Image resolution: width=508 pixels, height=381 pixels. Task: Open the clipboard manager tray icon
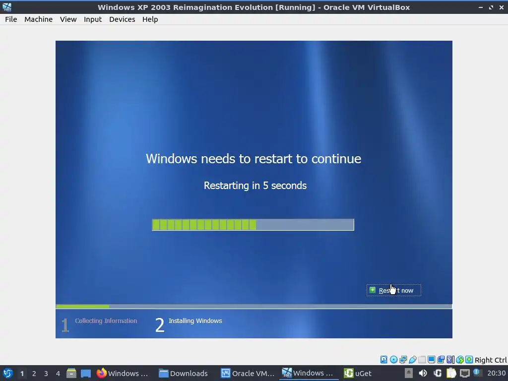[x=451, y=373]
